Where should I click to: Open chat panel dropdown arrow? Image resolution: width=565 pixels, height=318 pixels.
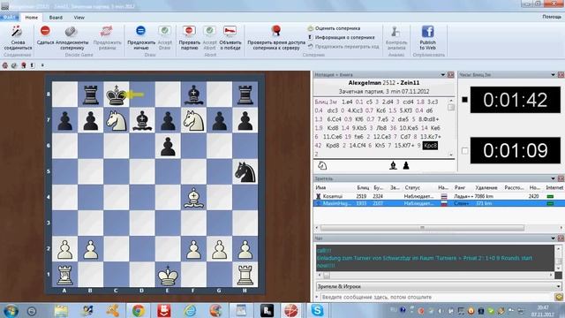pyautogui.click(x=553, y=238)
